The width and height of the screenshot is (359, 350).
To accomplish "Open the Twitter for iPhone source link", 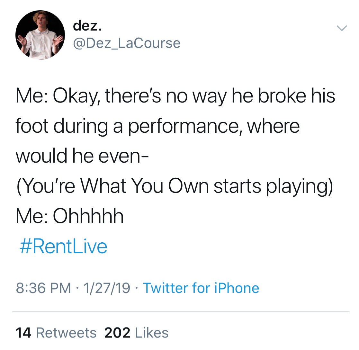I will pos(201,288).
